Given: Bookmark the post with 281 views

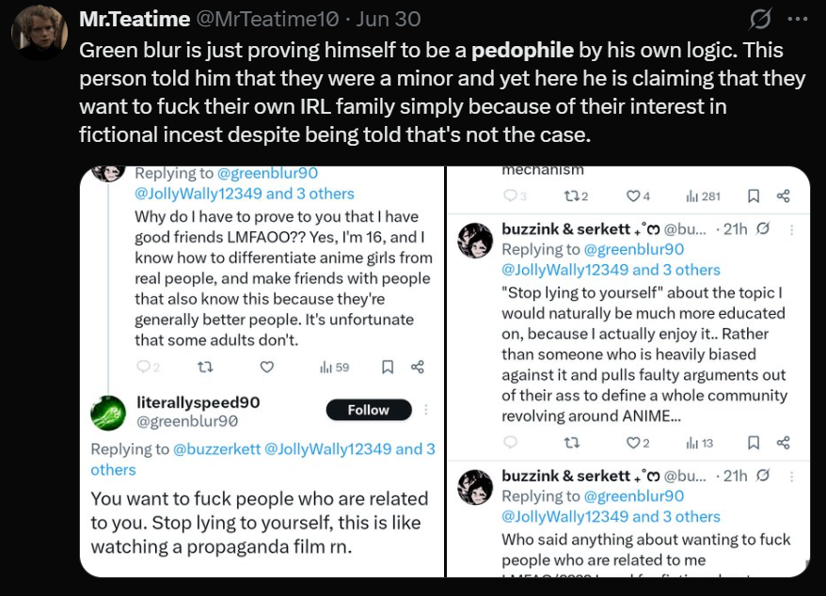Looking at the screenshot, I should click(754, 196).
